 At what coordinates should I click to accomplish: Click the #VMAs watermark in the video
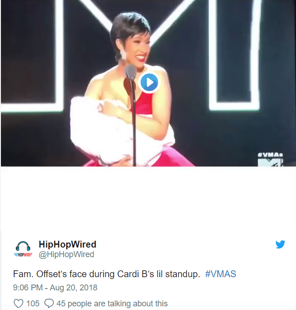pyautogui.click(x=270, y=155)
